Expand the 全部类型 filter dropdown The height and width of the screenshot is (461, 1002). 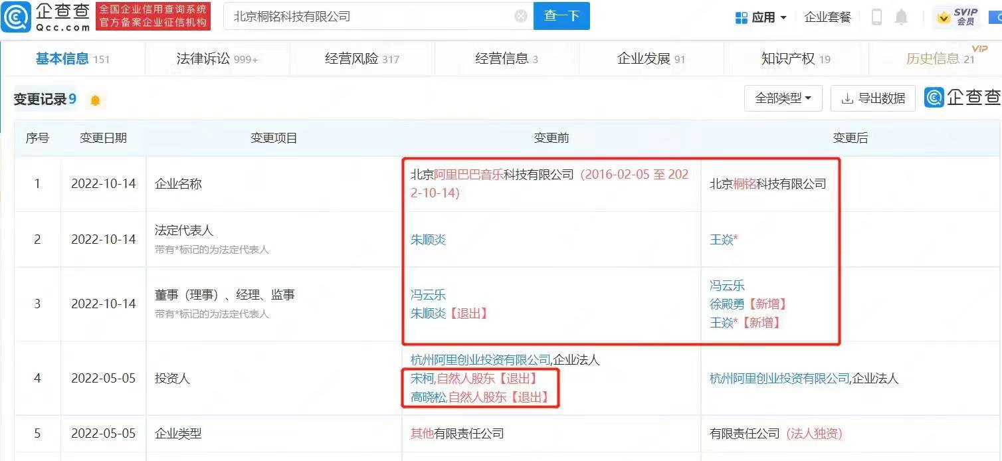[783, 98]
